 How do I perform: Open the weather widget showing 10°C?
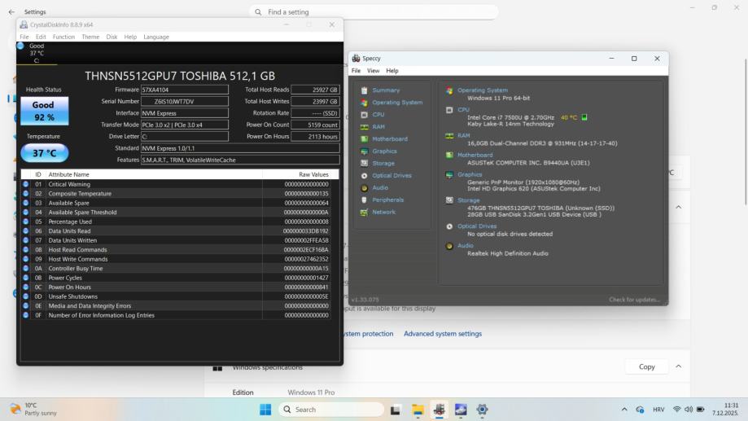pos(33,409)
